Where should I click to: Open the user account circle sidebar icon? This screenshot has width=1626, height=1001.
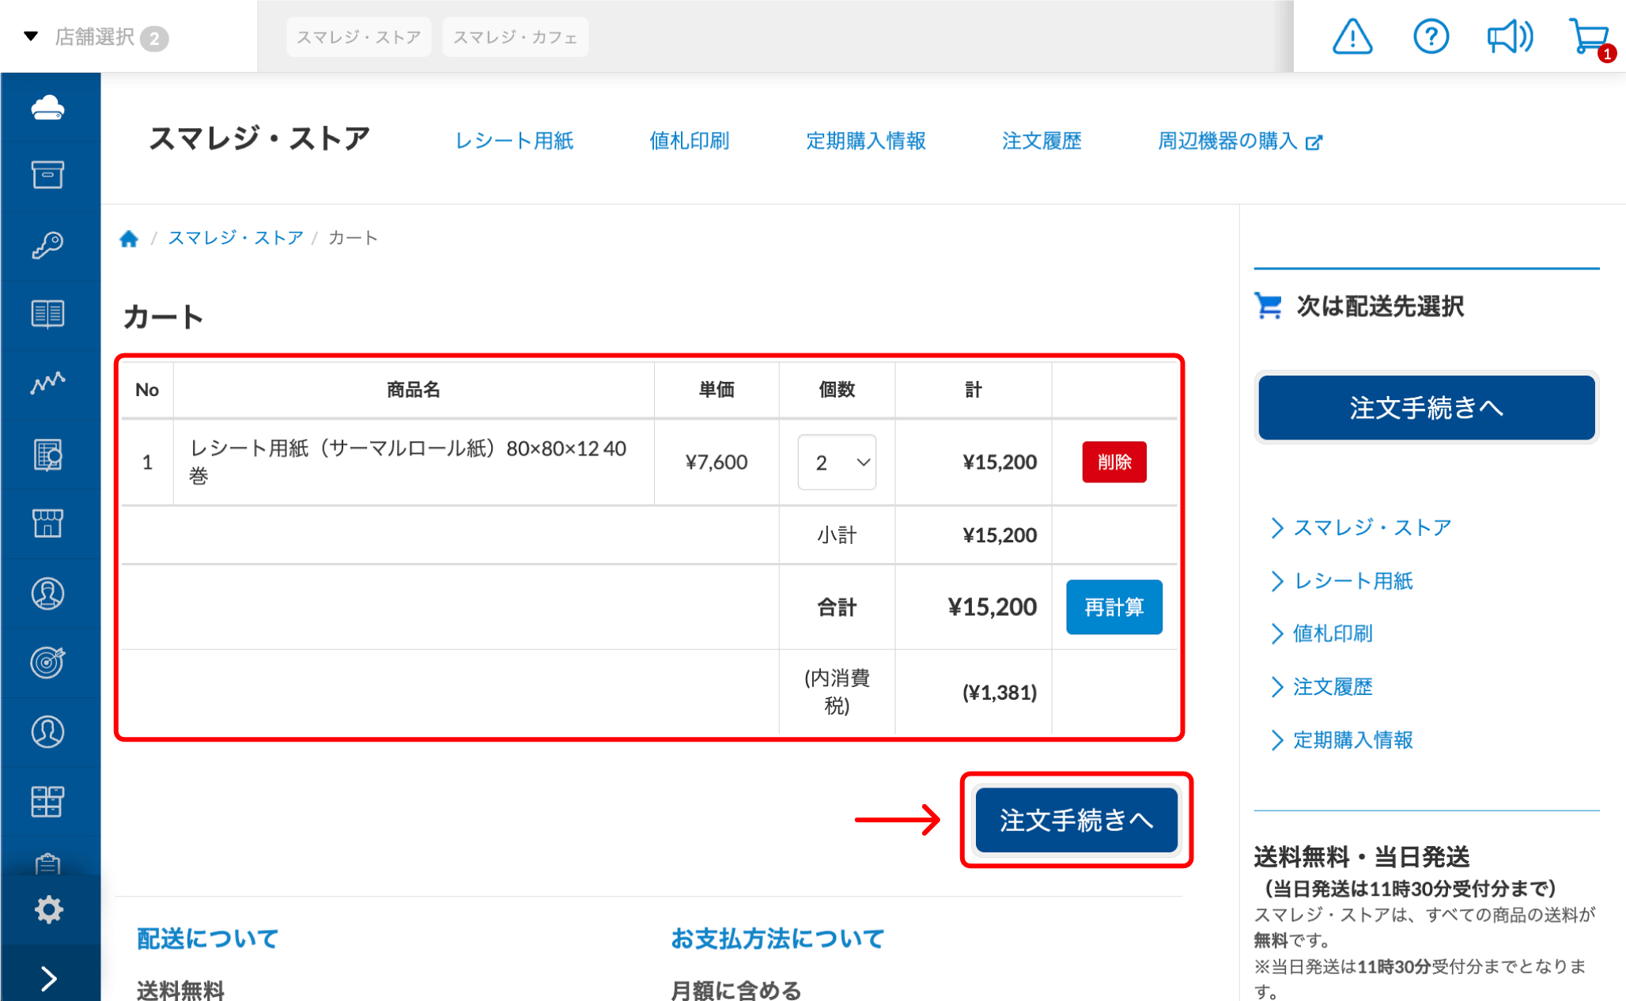[x=48, y=731]
